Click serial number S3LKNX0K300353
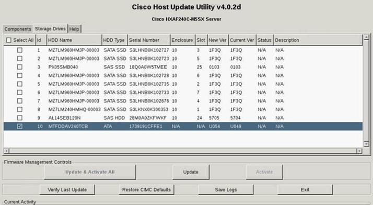This screenshot has width=373, height=205. pyautogui.click(x=149, y=109)
